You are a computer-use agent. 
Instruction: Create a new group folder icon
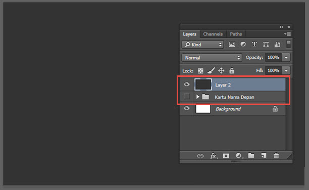(251, 156)
